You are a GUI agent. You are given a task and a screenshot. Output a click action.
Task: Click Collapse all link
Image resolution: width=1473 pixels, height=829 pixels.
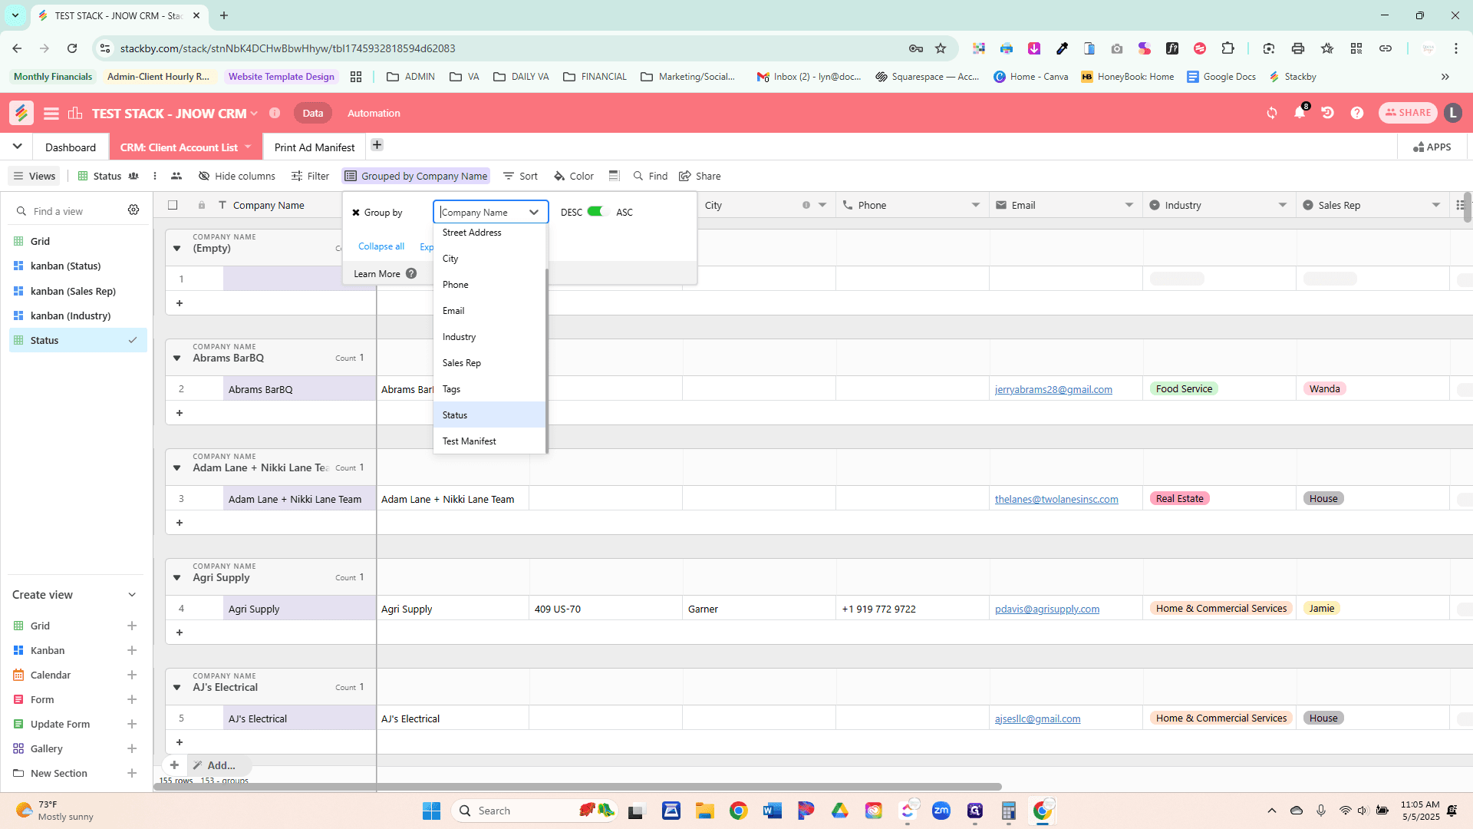[381, 246]
